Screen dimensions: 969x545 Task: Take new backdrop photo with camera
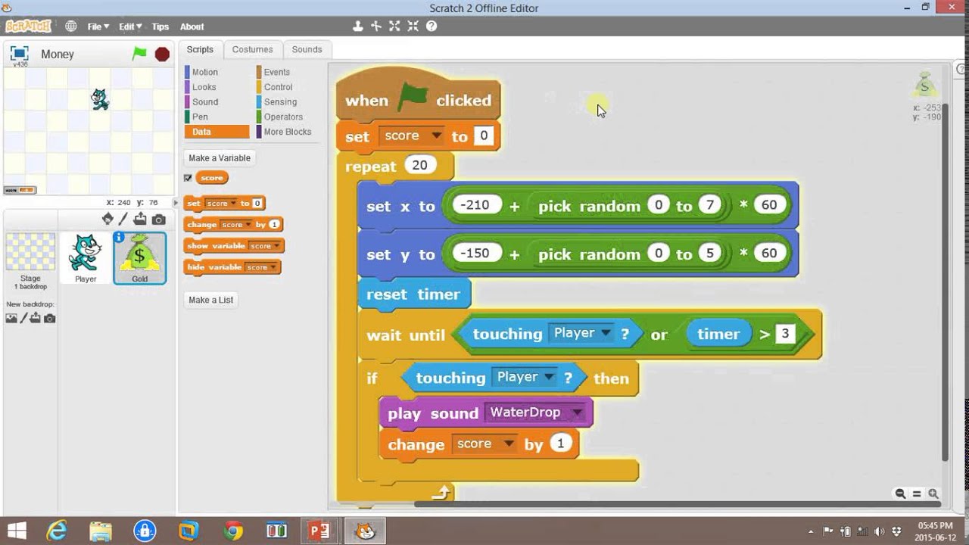coord(49,319)
